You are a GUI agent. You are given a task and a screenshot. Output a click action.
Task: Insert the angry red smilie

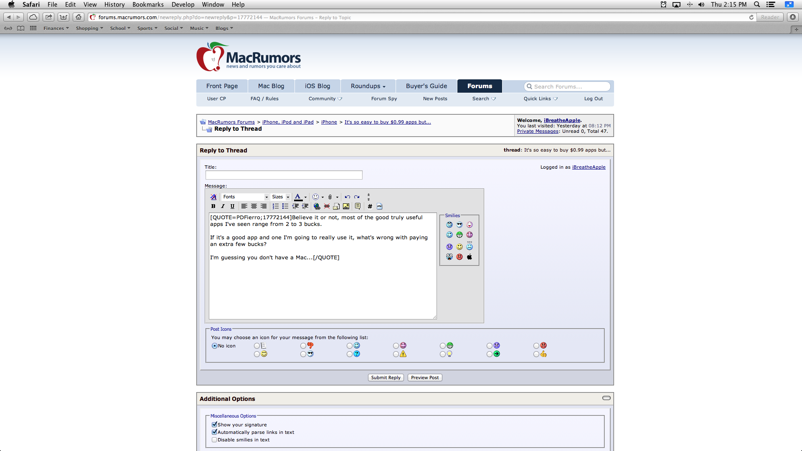pos(459,257)
